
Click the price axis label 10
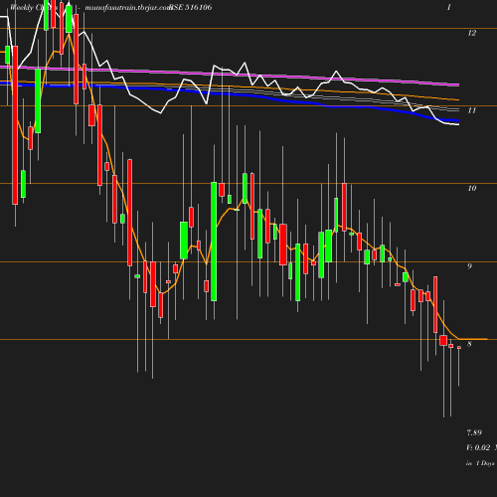tap(472, 188)
